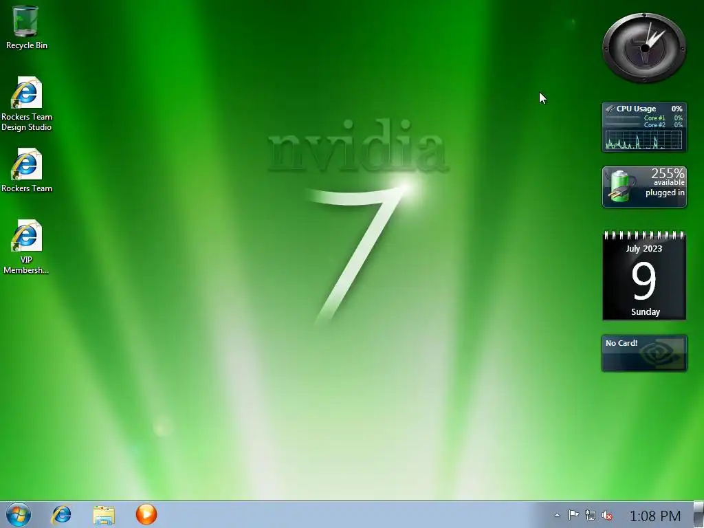Click the 1:08 PM taskbar clock

[655, 516]
